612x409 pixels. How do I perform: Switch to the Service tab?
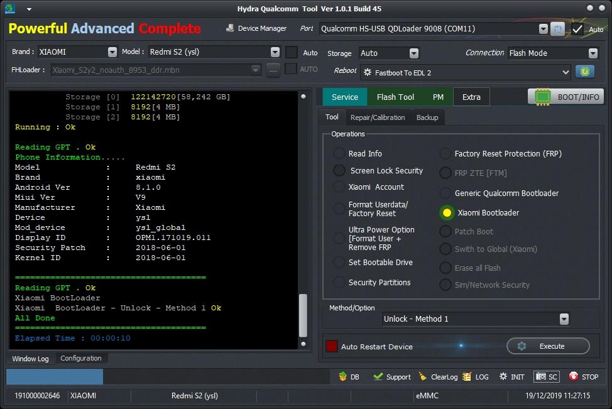[x=344, y=97]
